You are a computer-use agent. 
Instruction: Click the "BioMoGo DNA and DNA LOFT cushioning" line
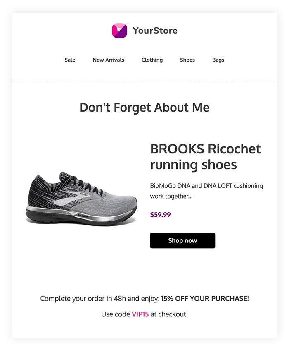coord(206,186)
